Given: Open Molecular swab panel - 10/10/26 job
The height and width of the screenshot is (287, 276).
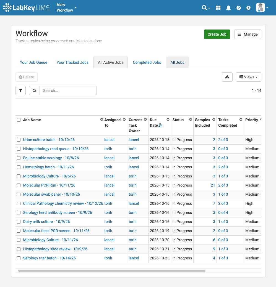Looking at the screenshot, I should tap(51, 194).
